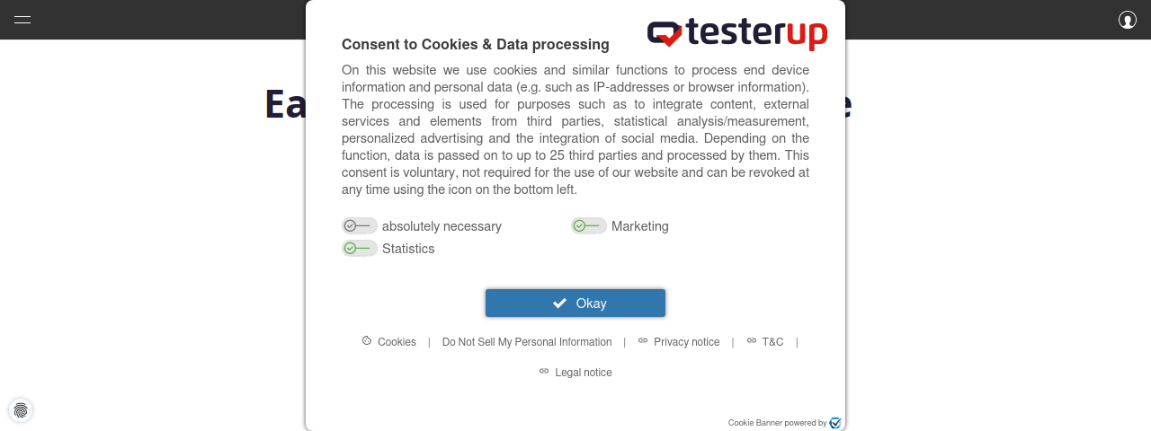The height and width of the screenshot is (431, 1151).
Task: Open the Legal notice link
Action: click(x=584, y=373)
